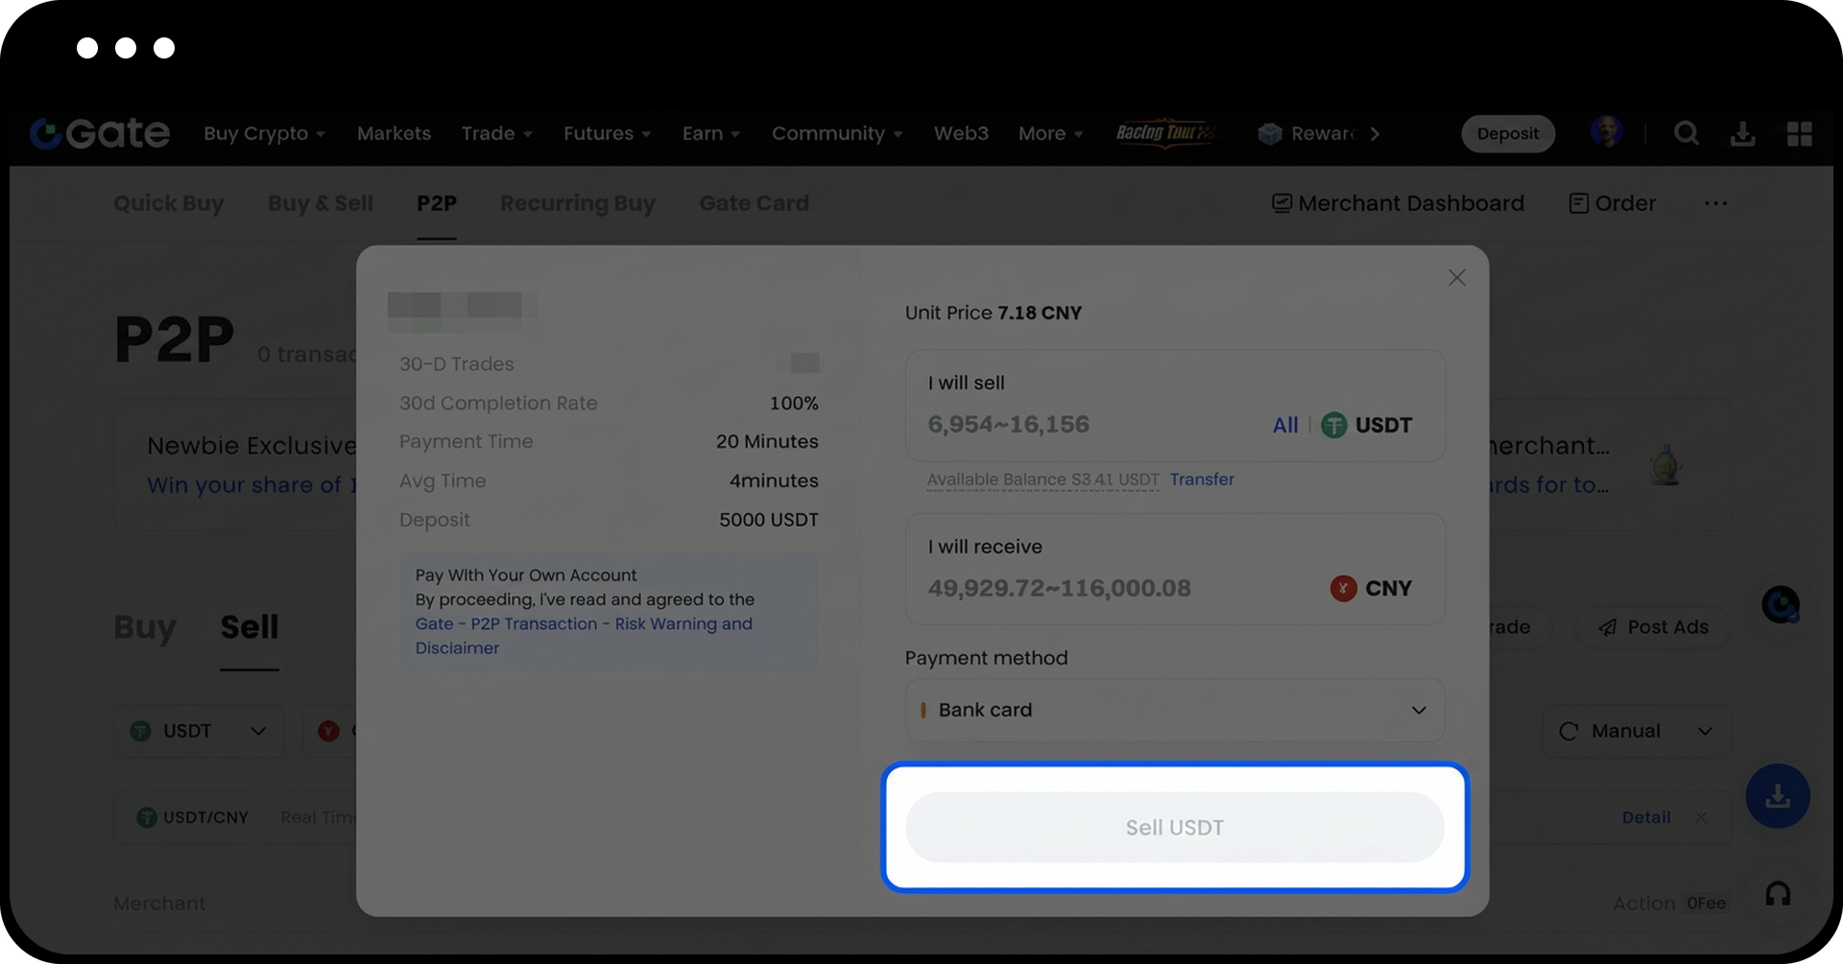Open the USDT coin filter dropdown

point(199,731)
